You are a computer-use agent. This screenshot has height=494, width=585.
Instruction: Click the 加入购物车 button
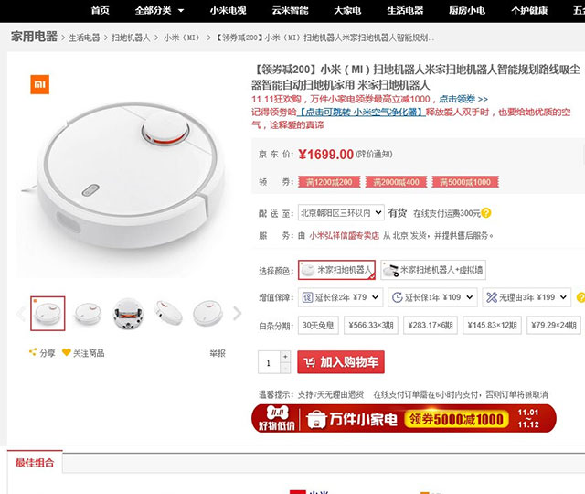[341, 362]
